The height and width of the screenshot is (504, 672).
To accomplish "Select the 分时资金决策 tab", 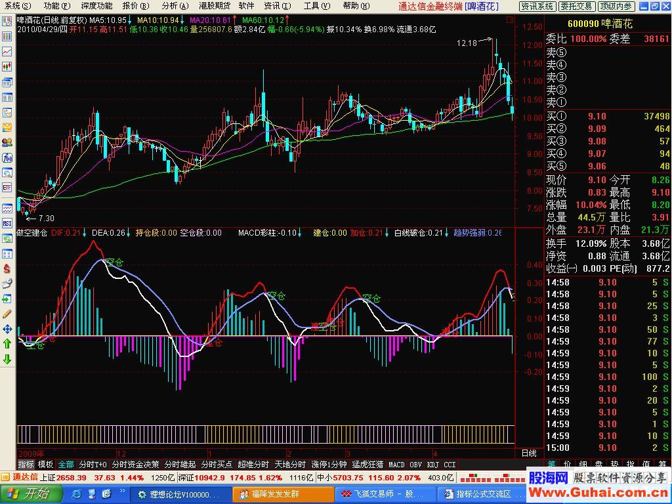I will 135,465.
